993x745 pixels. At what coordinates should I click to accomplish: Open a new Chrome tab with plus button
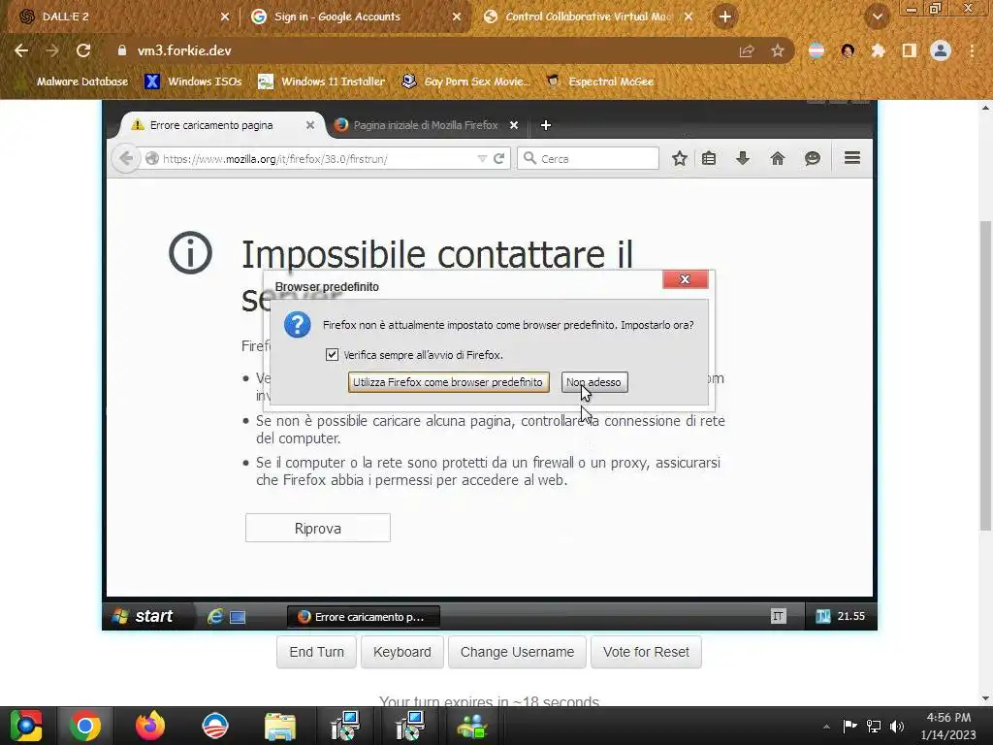pyautogui.click(x=725, y=16)
